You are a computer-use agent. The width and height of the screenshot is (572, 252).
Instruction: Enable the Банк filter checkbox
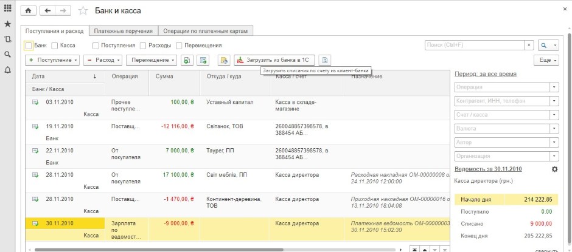pyautogui.click(x=29, y=46)
